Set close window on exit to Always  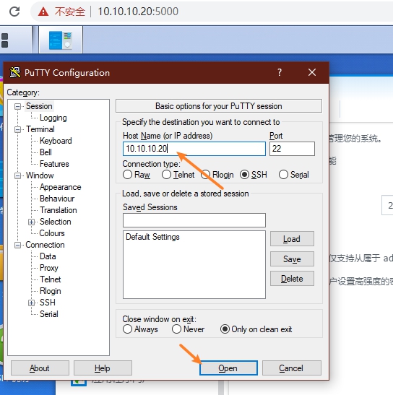tap(128, 329)
